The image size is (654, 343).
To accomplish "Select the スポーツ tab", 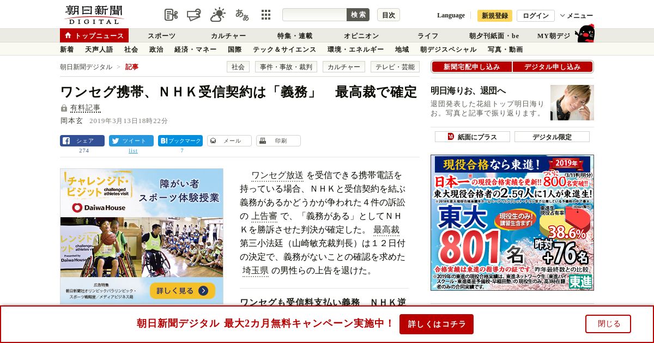I will pos(162,35).
